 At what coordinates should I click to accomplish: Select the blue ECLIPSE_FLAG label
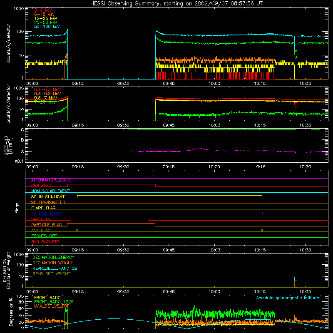pos(45,214)
